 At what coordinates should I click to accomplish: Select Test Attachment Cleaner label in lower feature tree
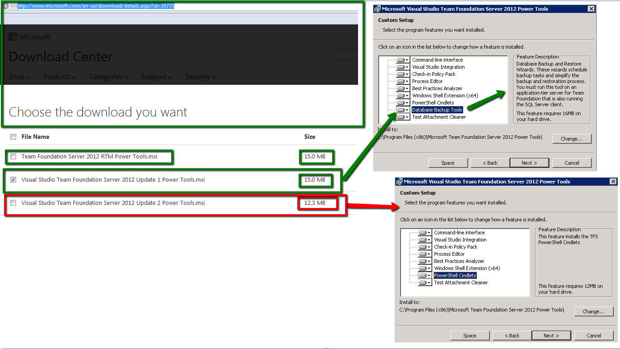(461, 283)
